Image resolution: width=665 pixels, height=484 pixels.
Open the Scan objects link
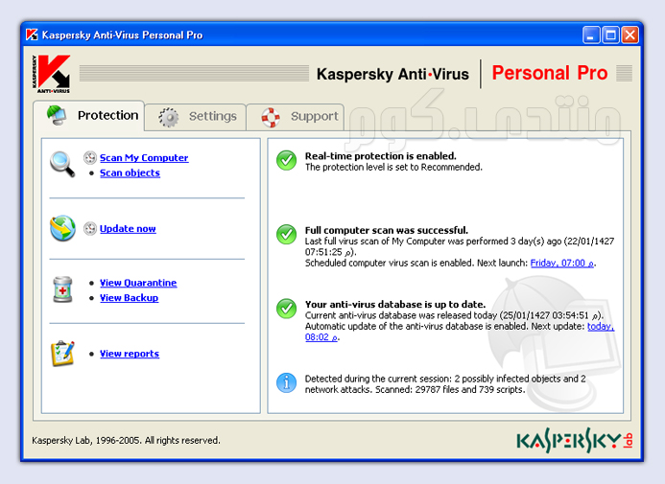(130, 173)
